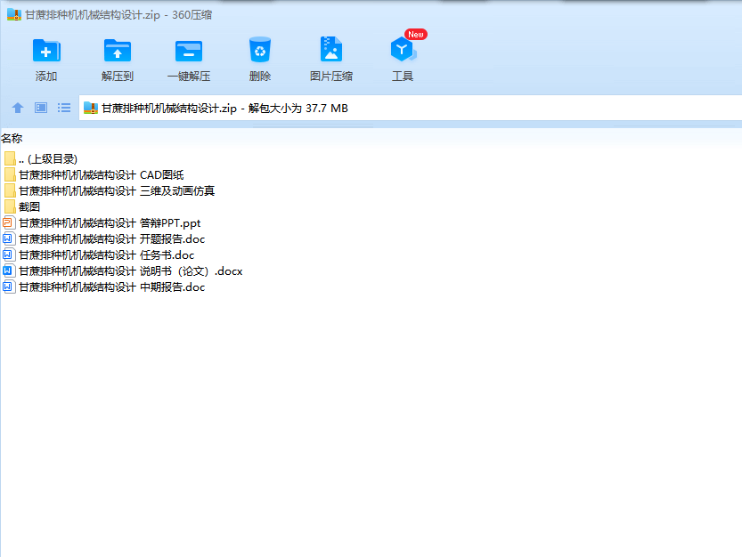Screen dimensions: 742x557
Task: Click the 360压缩 app icon in title bar
Action: tap(13, 14)
